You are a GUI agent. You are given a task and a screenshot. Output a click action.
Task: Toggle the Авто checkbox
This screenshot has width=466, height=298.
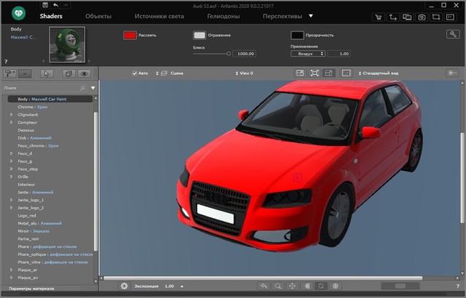[135, 73]
